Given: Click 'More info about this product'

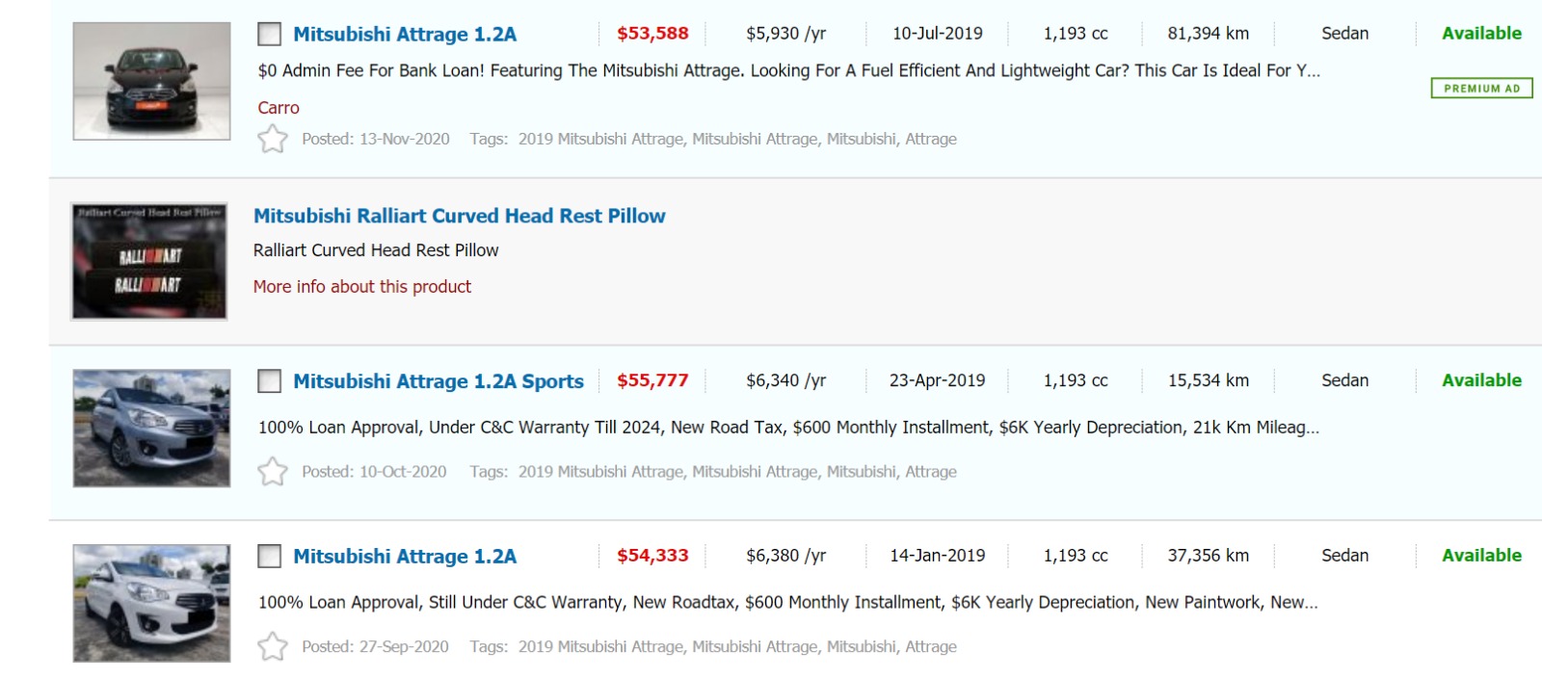Looking at the screenshot, I should tap(361, 287).
